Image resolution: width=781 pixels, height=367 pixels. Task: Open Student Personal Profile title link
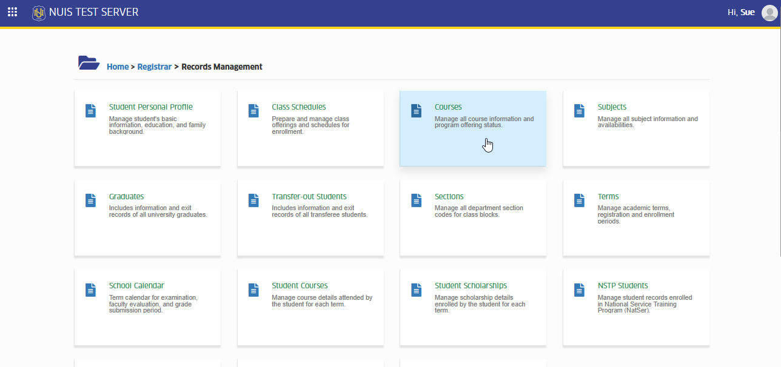(x=151, y=107)
